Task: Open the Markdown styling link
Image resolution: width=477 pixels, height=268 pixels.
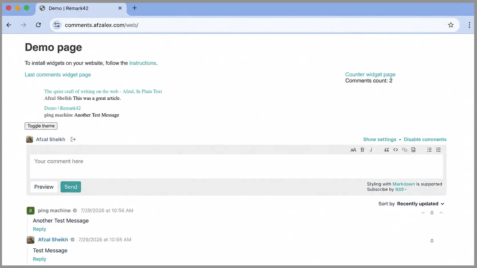Action: click(404, 184)
